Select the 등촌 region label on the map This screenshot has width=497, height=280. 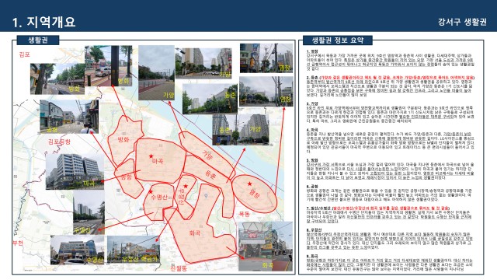pyautogui.click(x=210, y=174)
